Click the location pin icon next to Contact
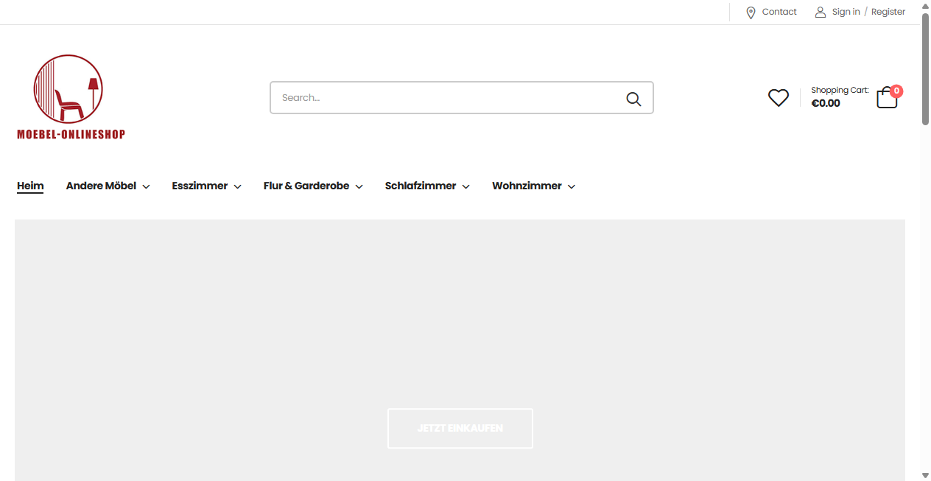This screenshot has height=481, width=931. click(x=751, y=12)
